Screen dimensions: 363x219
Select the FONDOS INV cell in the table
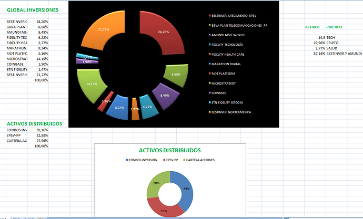[17, 130]
